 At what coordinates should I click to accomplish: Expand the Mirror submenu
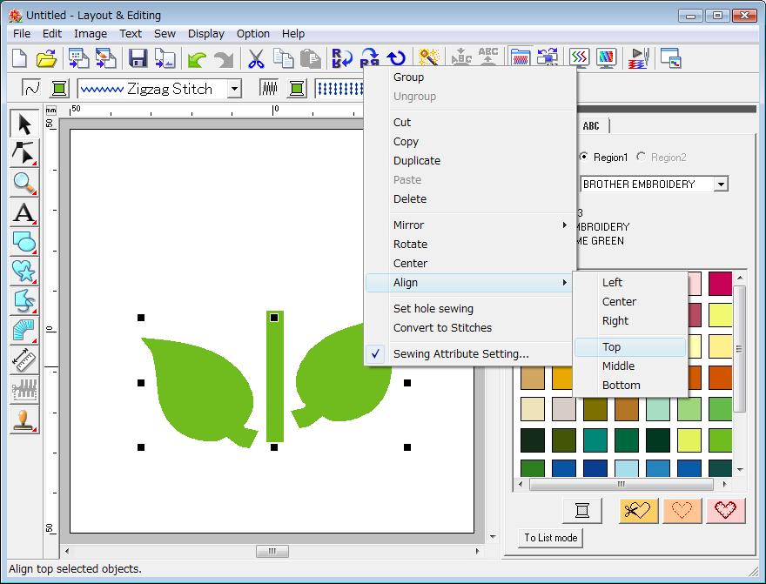469,225
